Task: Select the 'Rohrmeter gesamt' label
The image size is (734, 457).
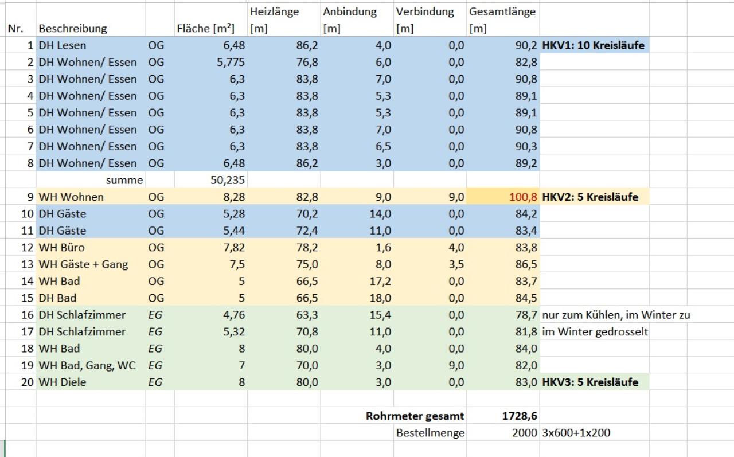Action: (415, 416)
